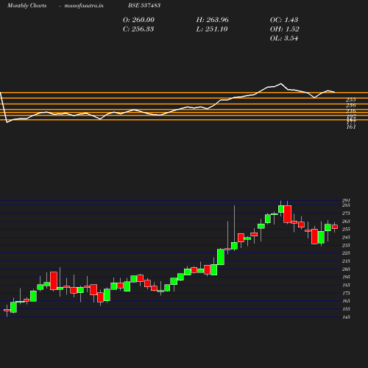Select the high value "H: 263.96"
The image size is (368, 368).
click(213, 20)
